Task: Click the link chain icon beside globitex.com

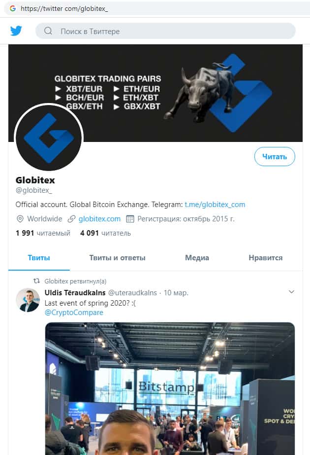Action: click(x=71, y=219)
